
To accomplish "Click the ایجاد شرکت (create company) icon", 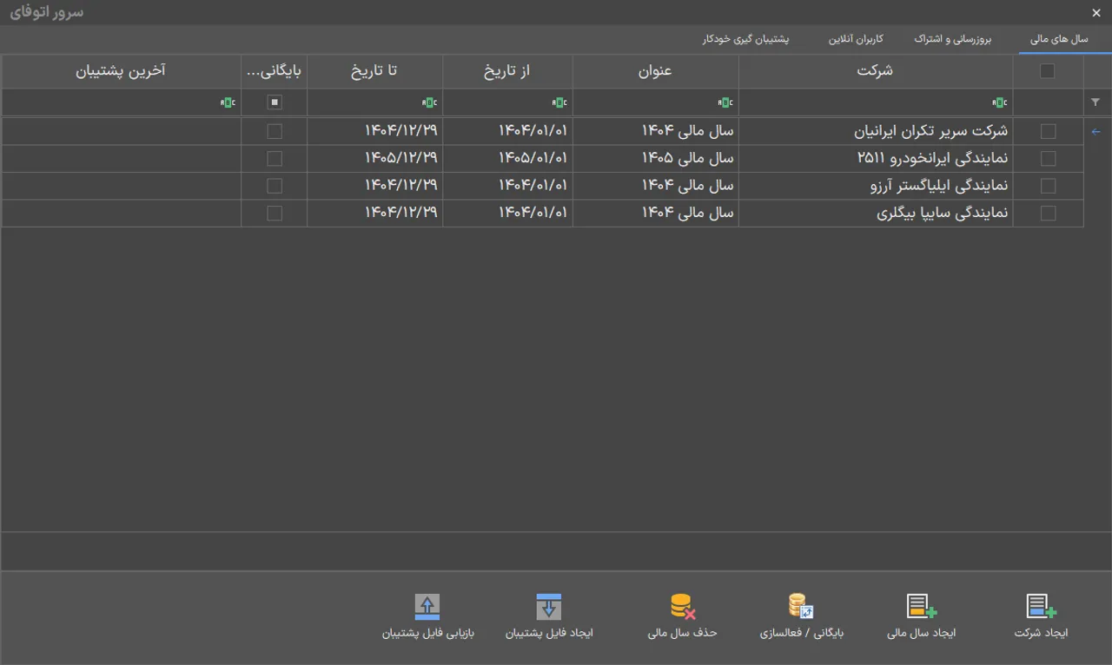I will point(1041,606).
